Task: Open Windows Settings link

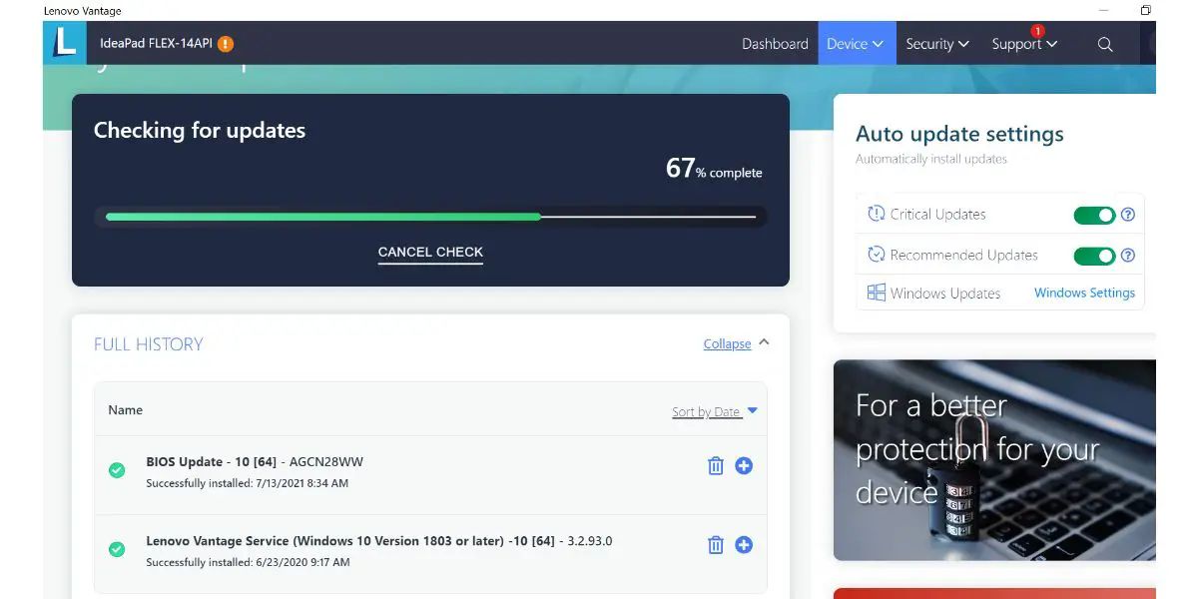Action: coord(1084,293)
